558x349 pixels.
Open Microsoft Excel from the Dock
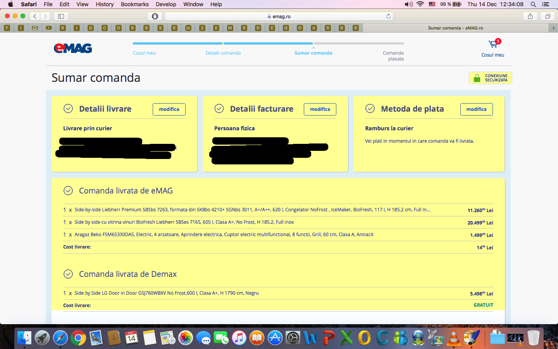(346, 338)
